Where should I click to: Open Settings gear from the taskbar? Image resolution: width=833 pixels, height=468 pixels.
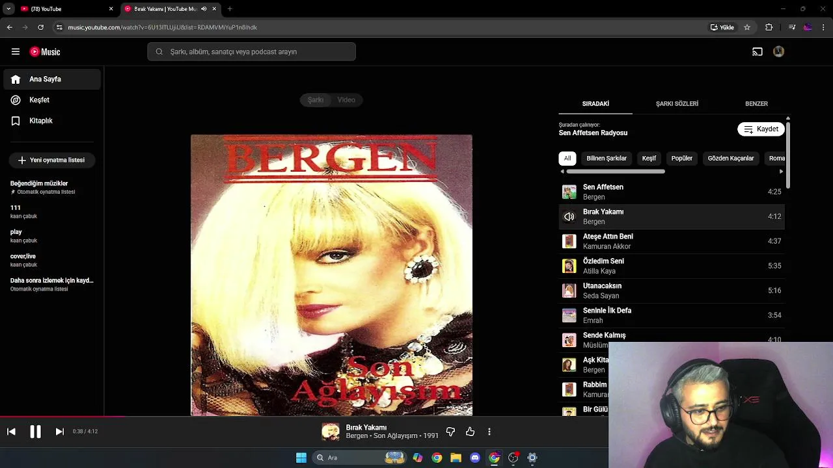coord(532,458)
